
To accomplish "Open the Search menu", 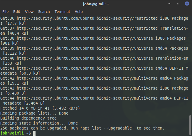I will [44, 12].
